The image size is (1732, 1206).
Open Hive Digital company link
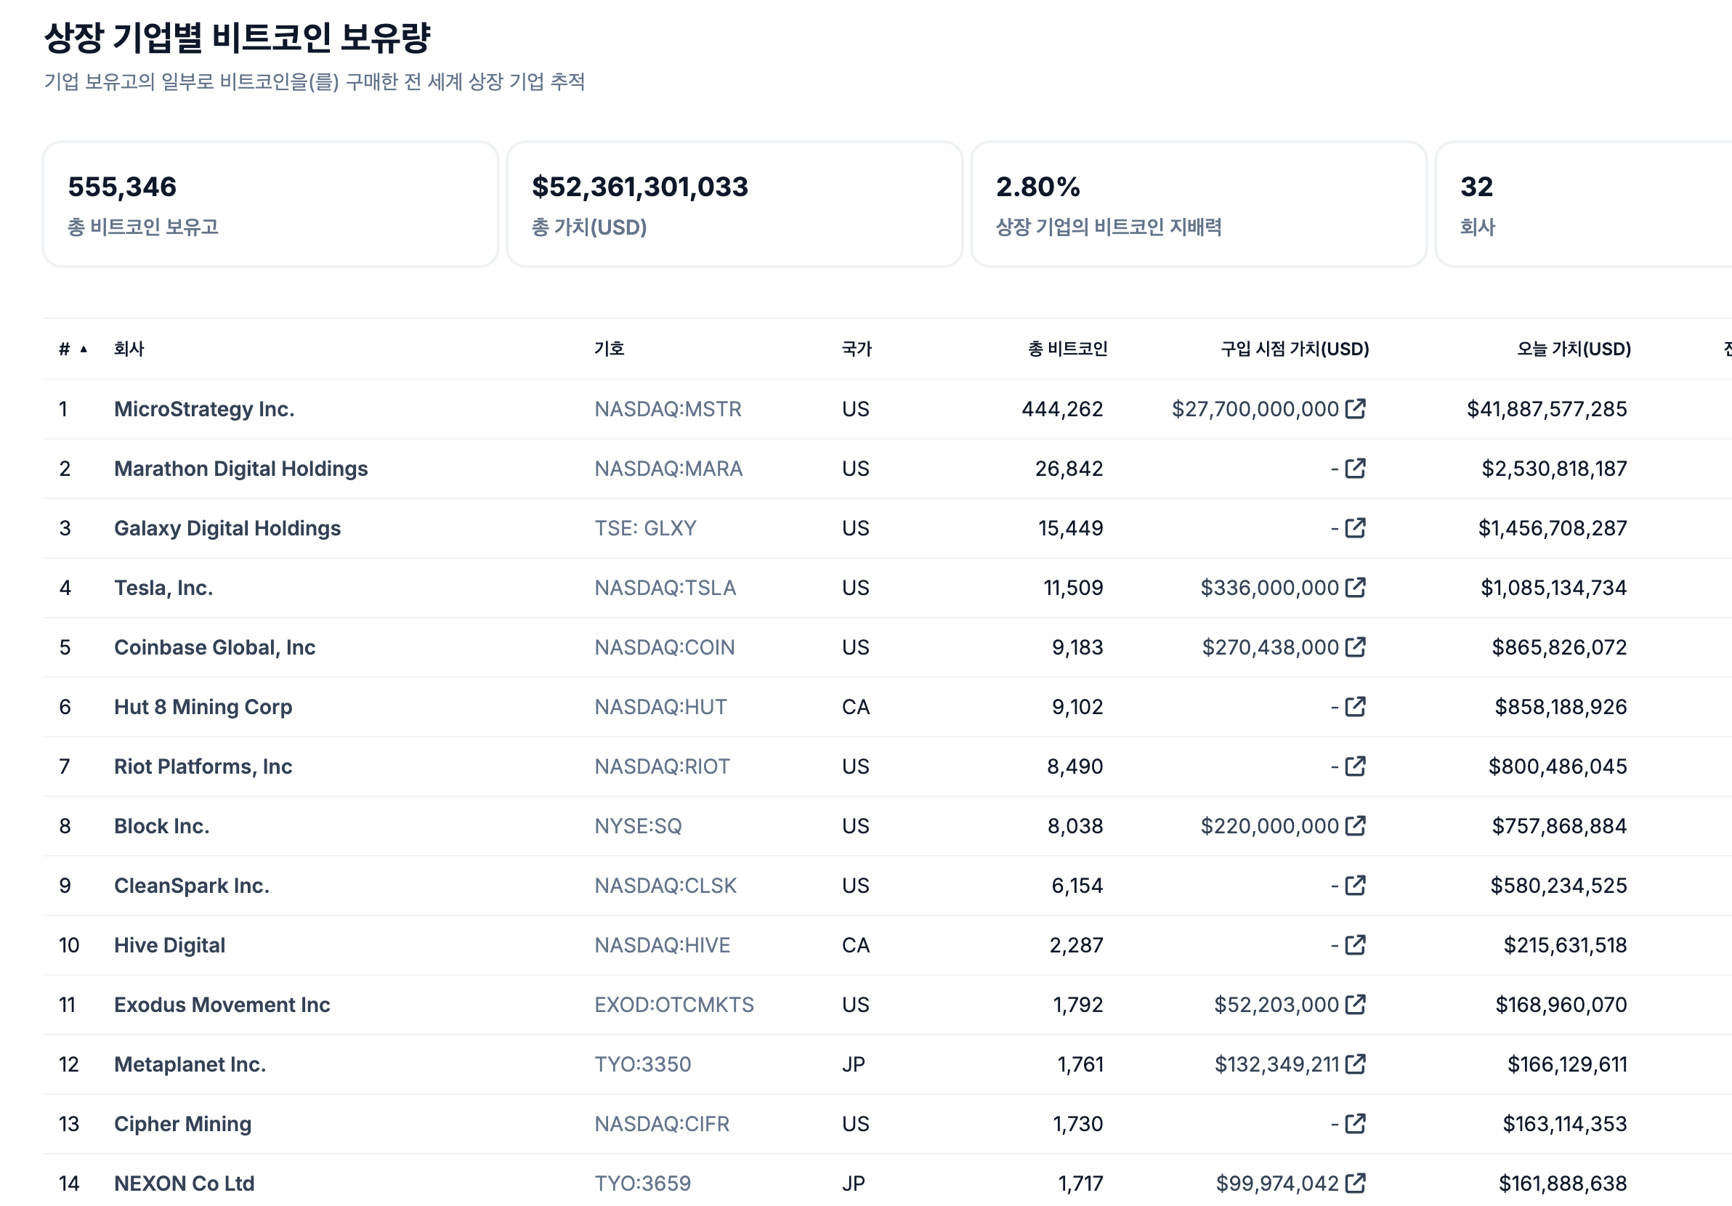[x=170, y=945]
